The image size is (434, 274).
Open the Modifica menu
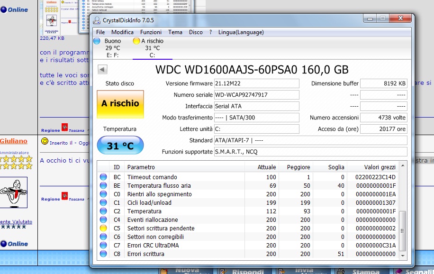click(x=122, y=32)
